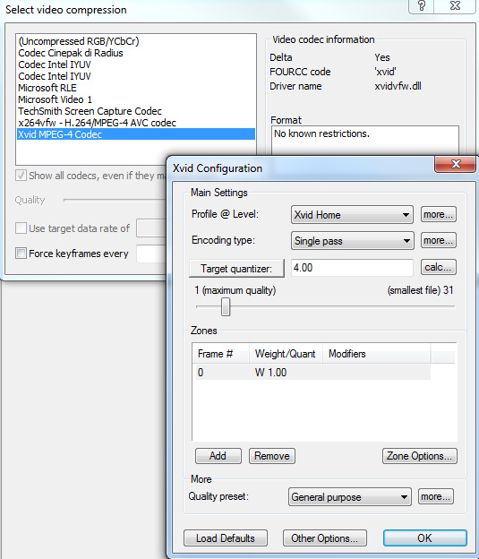Select (Uncompressed RGB/YCbCr) in codec list

click(x=136, y=41)
